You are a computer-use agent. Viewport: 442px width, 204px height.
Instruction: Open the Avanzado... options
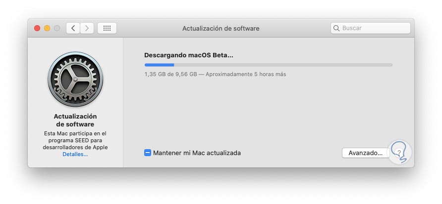tap(365, 153)
